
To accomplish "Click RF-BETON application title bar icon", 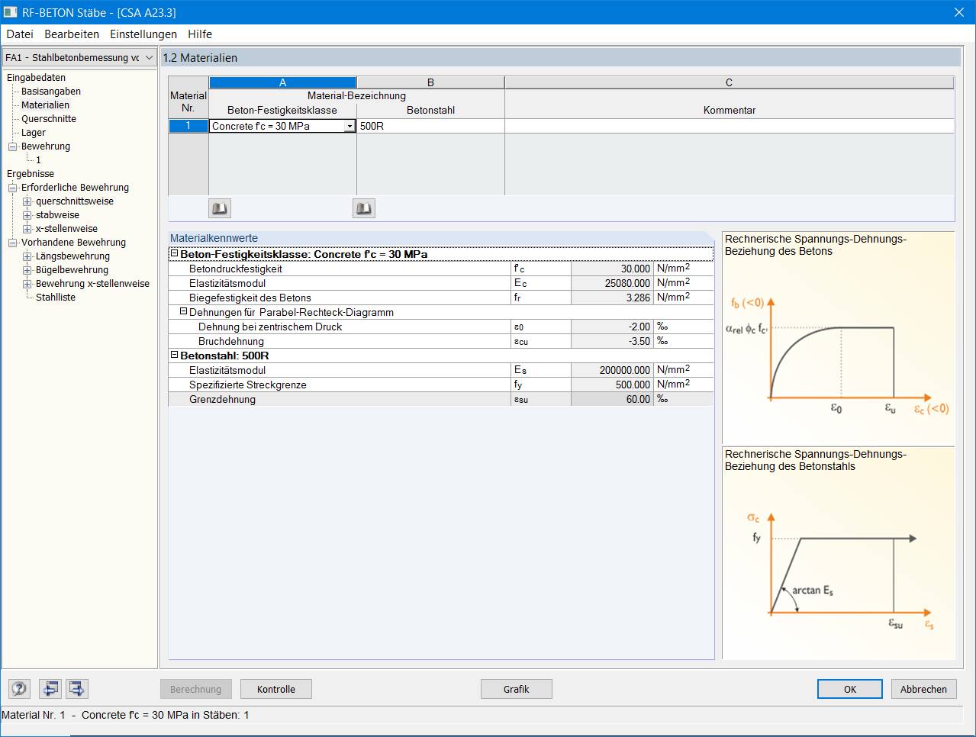I will click(x=10, y=12).
